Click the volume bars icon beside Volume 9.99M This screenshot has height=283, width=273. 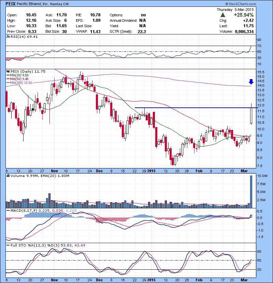[8, 176]
